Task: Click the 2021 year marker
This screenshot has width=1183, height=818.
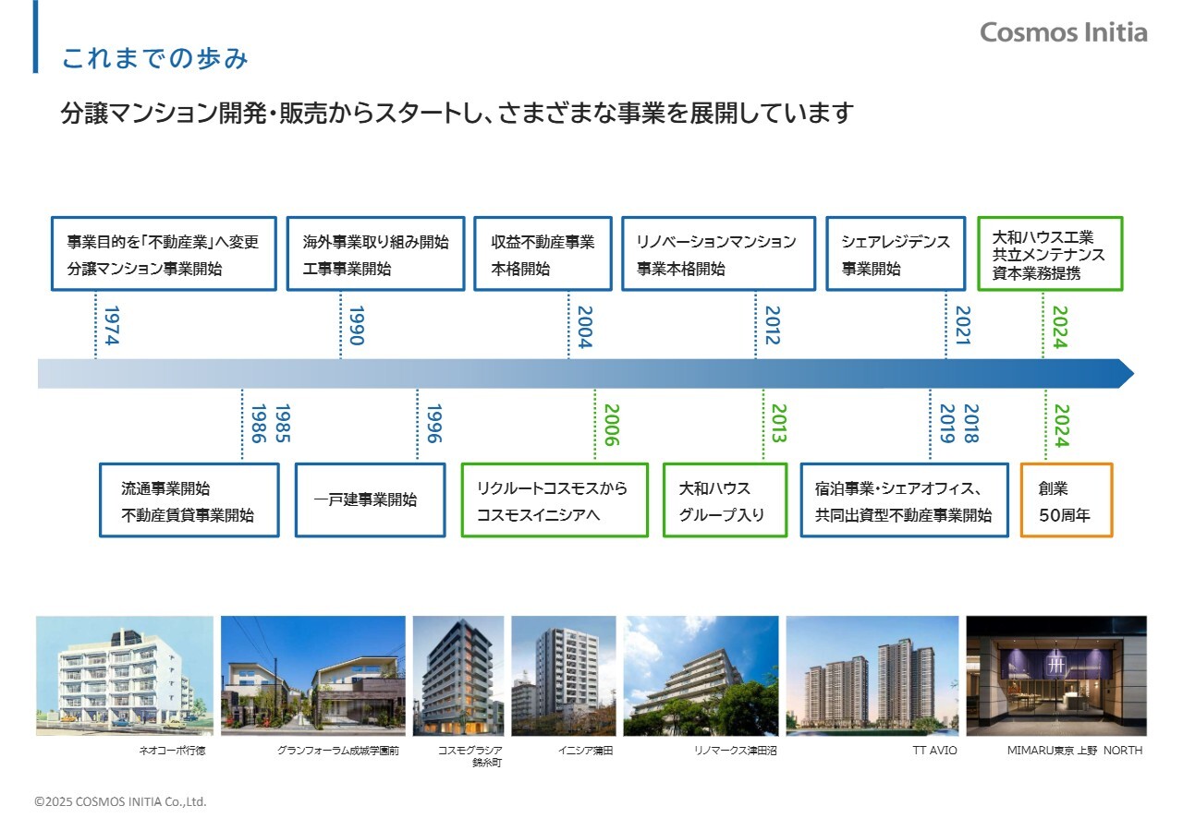Action: [x=961, y=326]
